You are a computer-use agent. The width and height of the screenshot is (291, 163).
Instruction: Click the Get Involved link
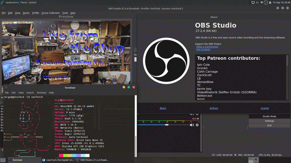point(203,49)
